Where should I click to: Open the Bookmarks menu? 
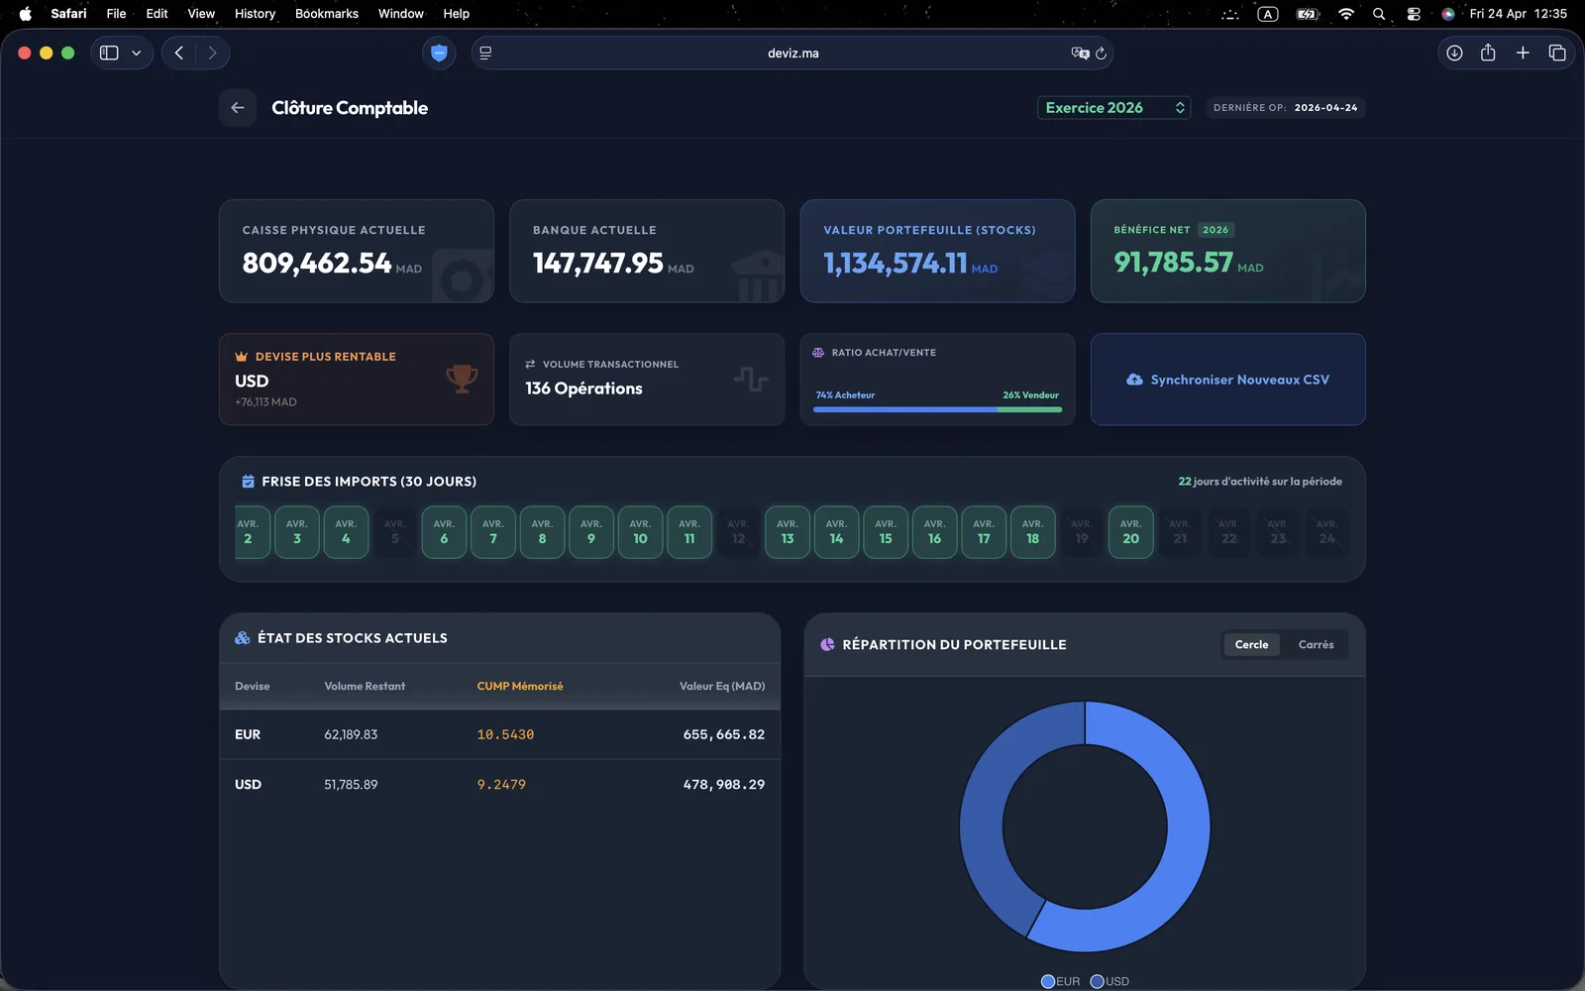point(327,14)
